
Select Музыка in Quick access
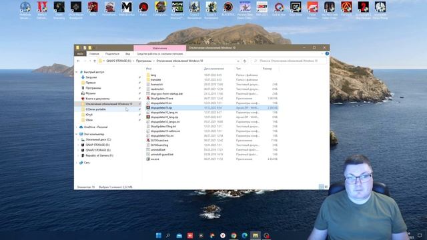coord(91,93)
